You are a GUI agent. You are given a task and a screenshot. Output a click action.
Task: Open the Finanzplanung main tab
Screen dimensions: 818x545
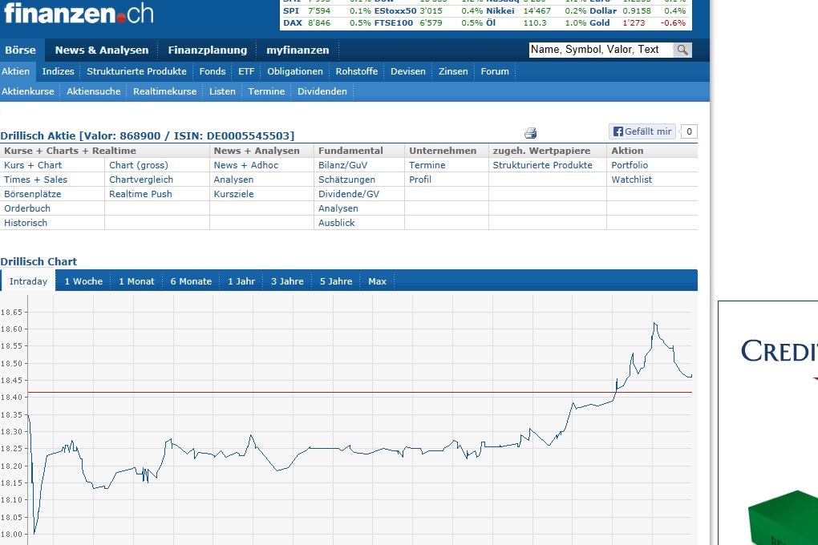208,50
